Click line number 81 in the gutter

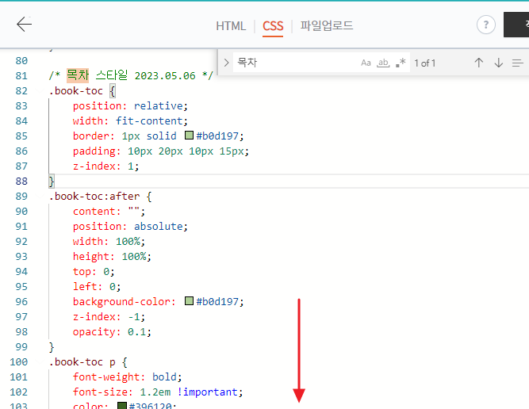coord(21,75)
